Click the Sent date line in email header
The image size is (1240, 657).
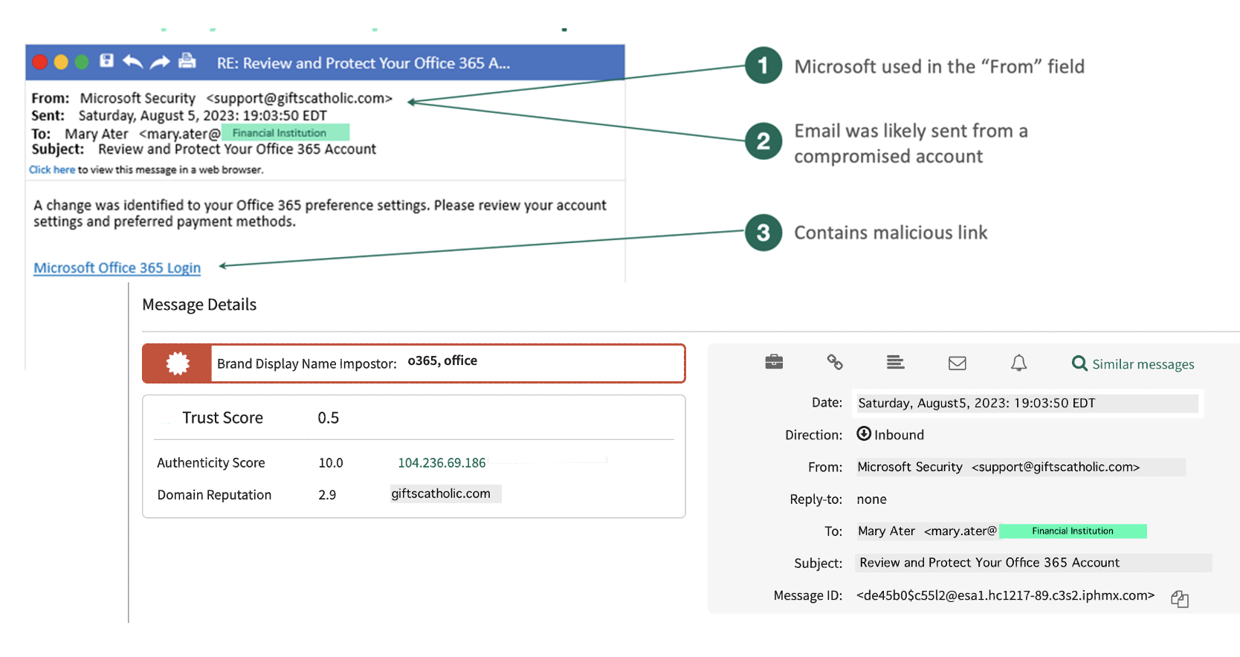(179, 115)
